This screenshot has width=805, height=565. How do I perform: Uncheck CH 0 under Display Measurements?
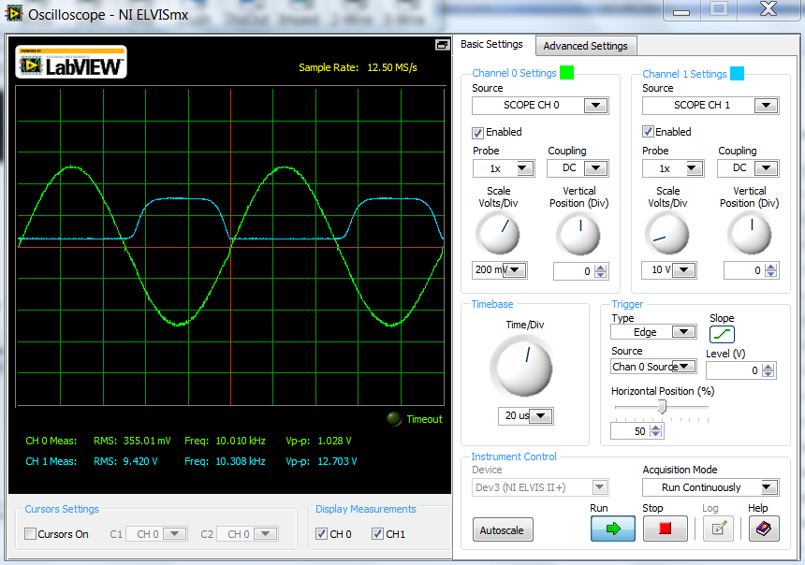point(321,534)
